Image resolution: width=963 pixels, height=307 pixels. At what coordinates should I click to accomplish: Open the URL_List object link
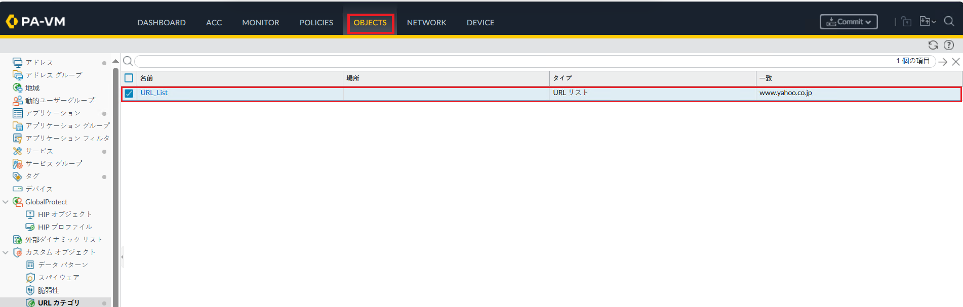pyautogui.click(x=154, y=93)
